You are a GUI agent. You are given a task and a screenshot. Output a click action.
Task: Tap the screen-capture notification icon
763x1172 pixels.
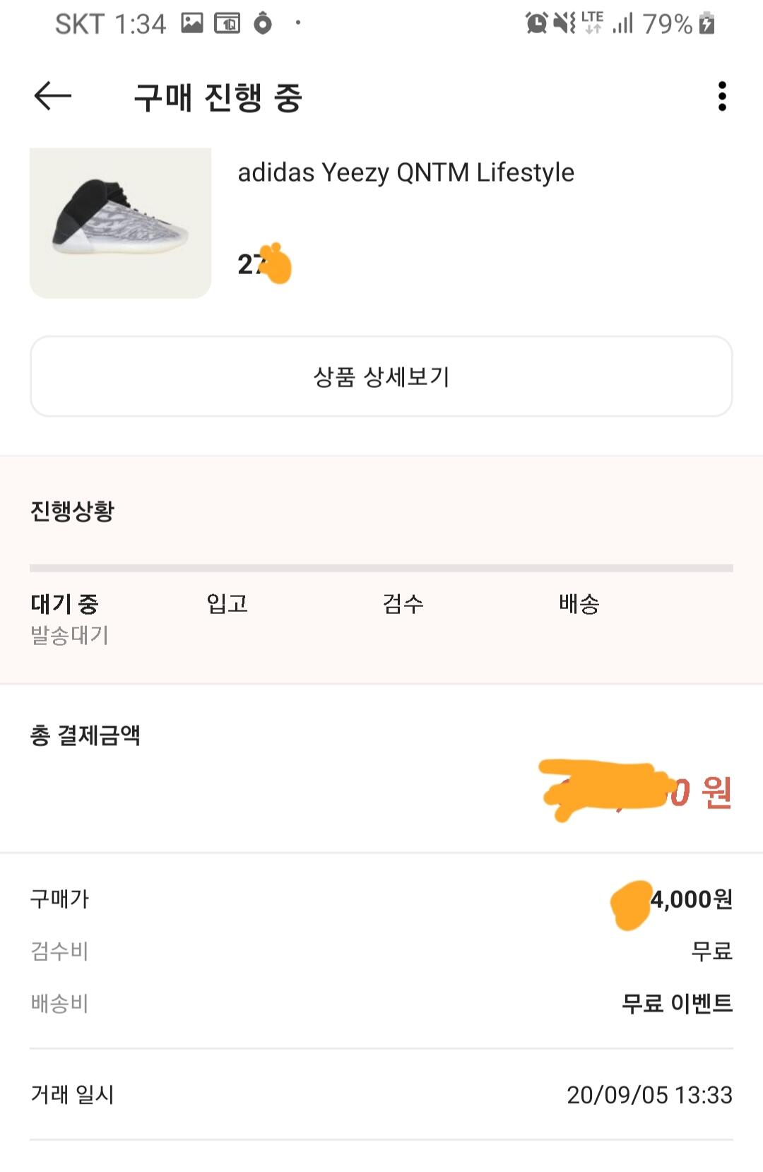(x=227, y=23)
